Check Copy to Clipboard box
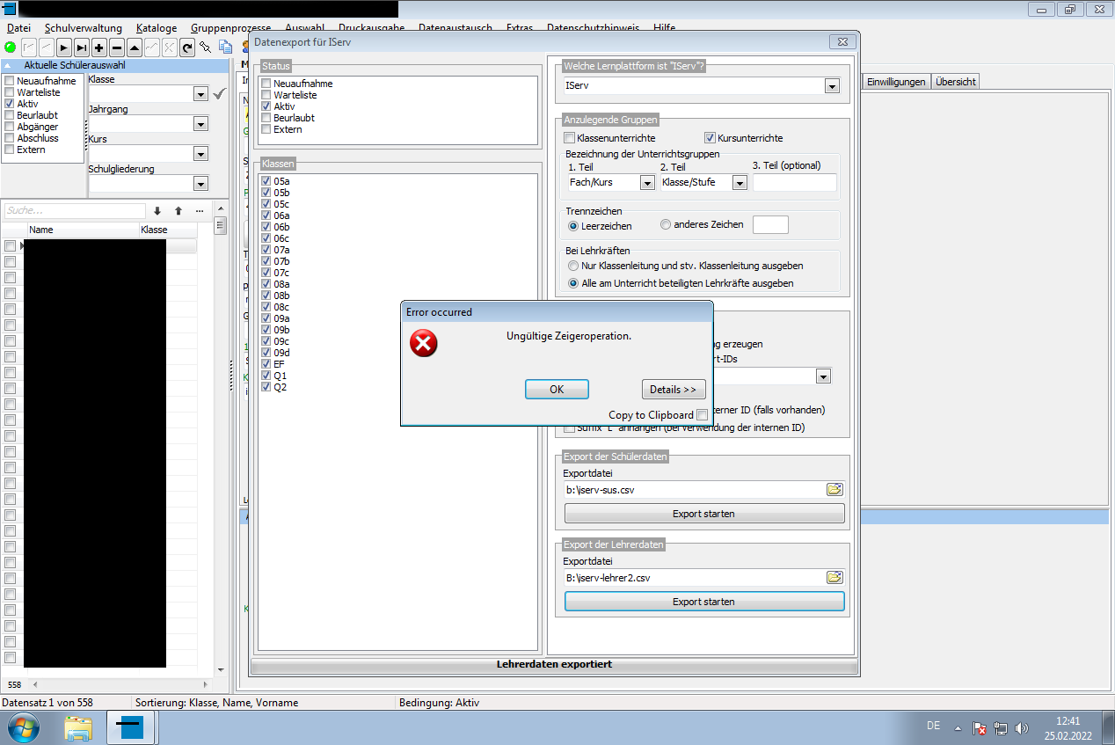This screenshot has width=1115, height=745. coord(702,415)
